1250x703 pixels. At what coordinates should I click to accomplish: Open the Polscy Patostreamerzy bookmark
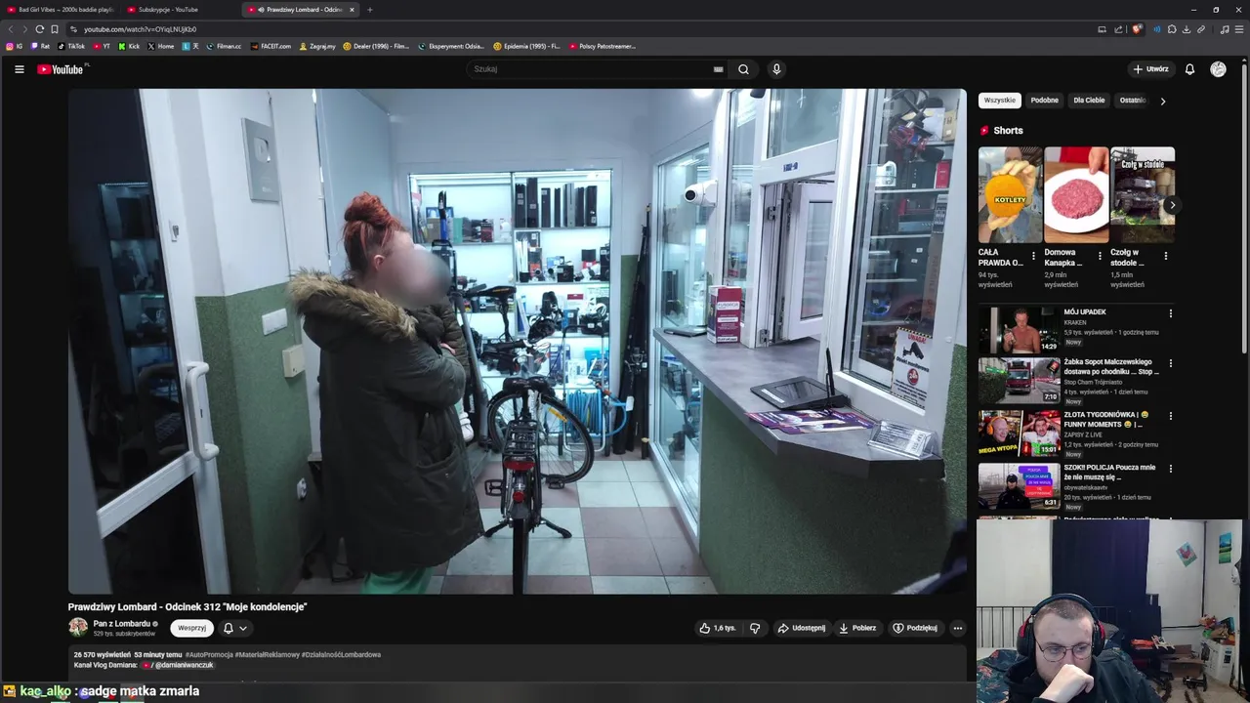(x=603, y=46)
